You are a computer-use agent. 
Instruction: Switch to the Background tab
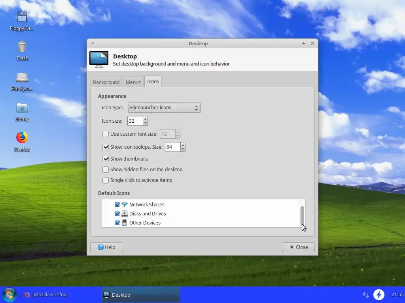[106, 82]
